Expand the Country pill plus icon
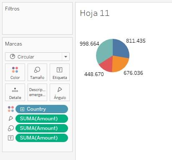The height and width of the screenshot is (160, 172). [22, 109]
